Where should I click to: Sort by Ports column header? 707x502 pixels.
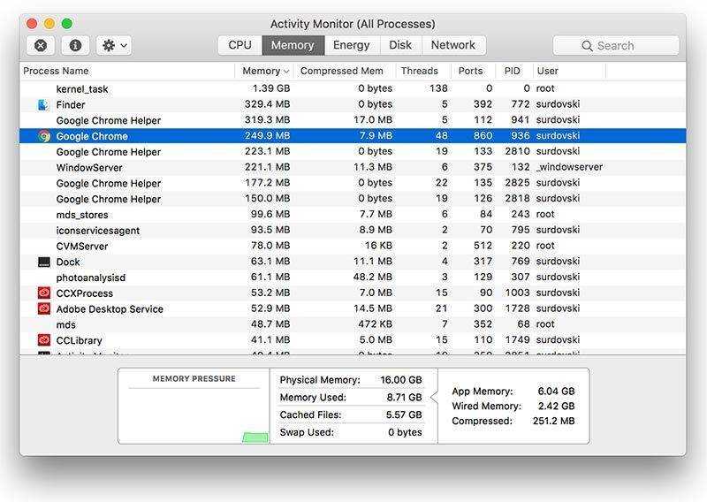(x=470, y=71)
